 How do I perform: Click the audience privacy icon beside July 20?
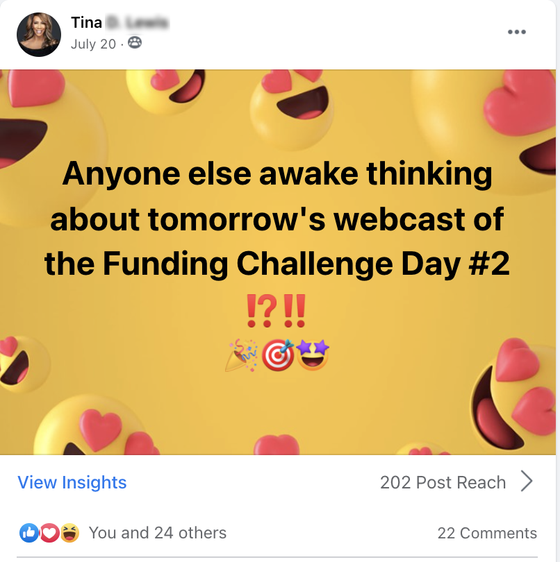135,43
